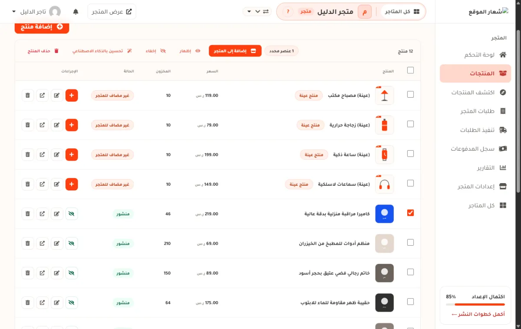Hide the home security camera (كاميرا مراقبة منزلية) product
Image resolution: width=521 pixels, height=329 pixels.
pyautogui.click(x=72, y=214)
